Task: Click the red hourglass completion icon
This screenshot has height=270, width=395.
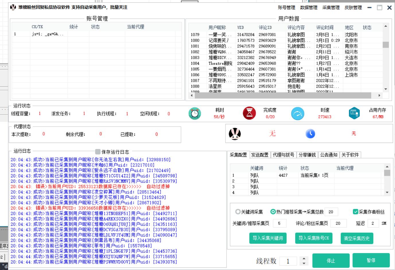Action: tap(249, 113)
